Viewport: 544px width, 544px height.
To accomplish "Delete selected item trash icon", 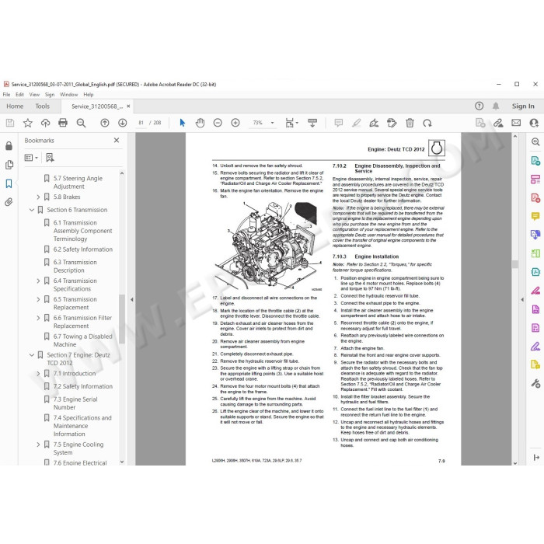I will (410, 123).
